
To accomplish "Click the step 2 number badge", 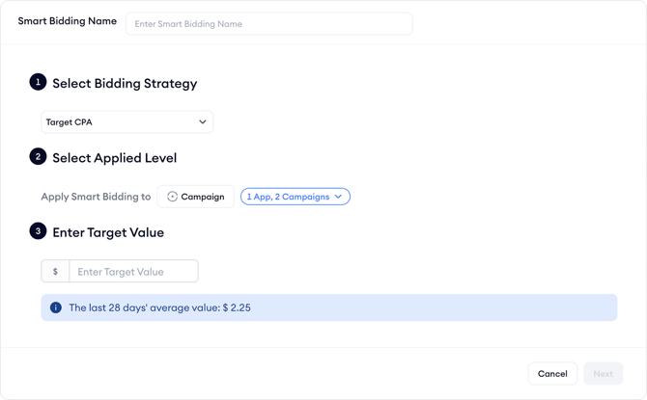I will pos(38,156).
